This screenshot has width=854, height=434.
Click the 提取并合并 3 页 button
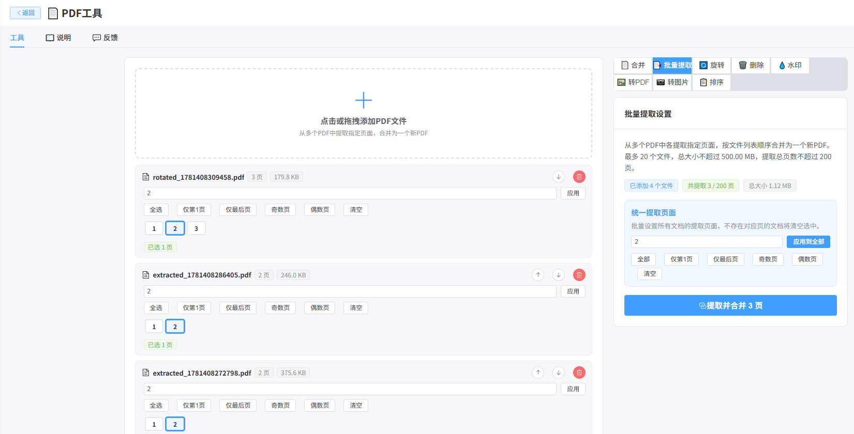(730, 305)
